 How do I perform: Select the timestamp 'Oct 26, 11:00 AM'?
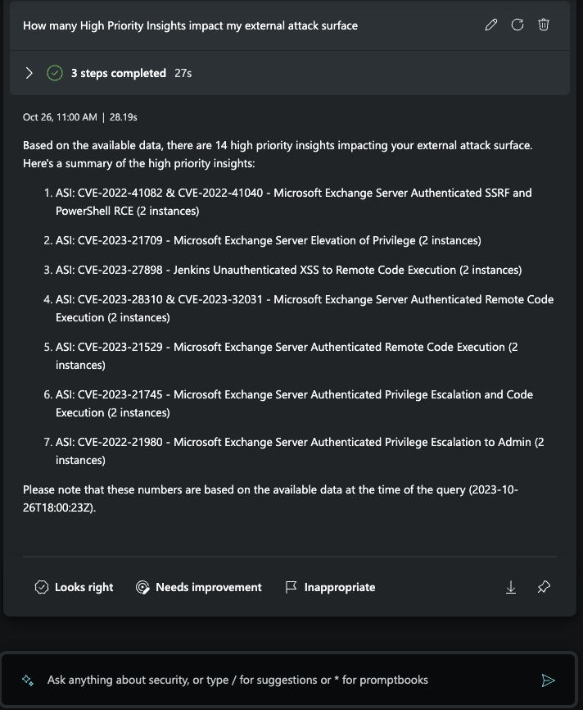pyautogui.click(x=60, y=117)
